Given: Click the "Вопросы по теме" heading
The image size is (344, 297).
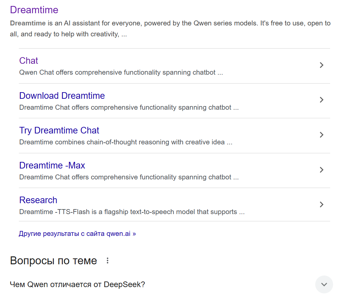Looking at the screenshot, I should click(54, 261).
